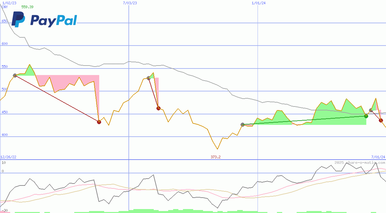The width and height of the screenshot is (386, 213).
Task: Click the green trendline endpoint marker
Action: [x=366, y=116]
